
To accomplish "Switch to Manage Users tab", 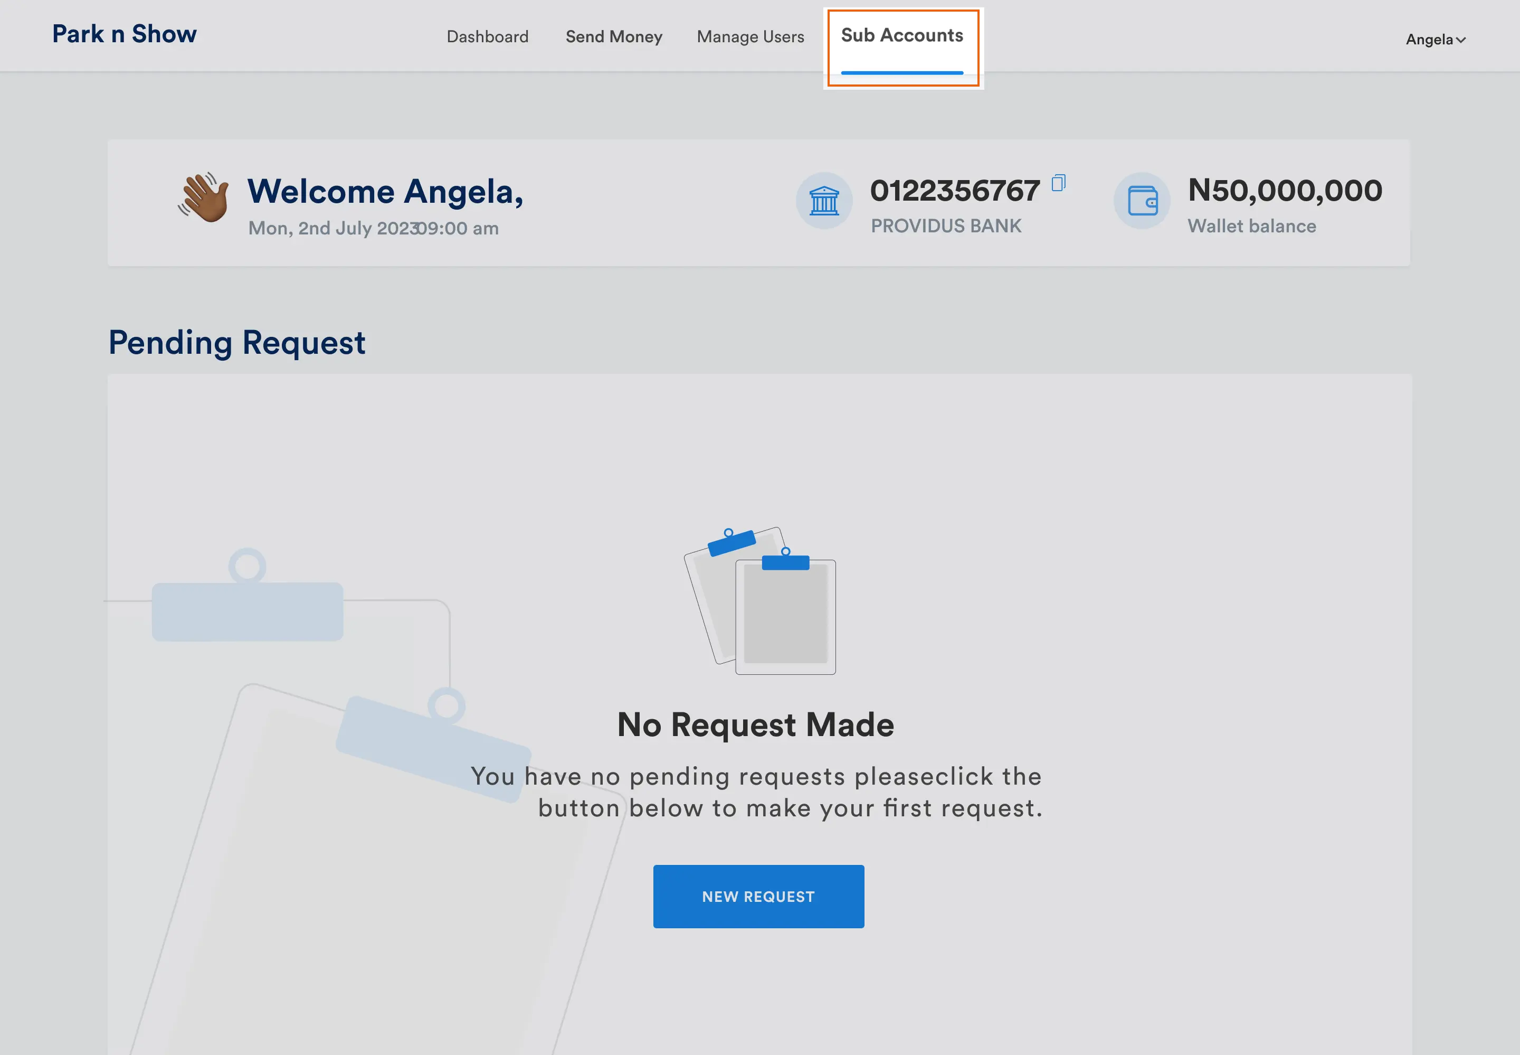I will (750, 36).
